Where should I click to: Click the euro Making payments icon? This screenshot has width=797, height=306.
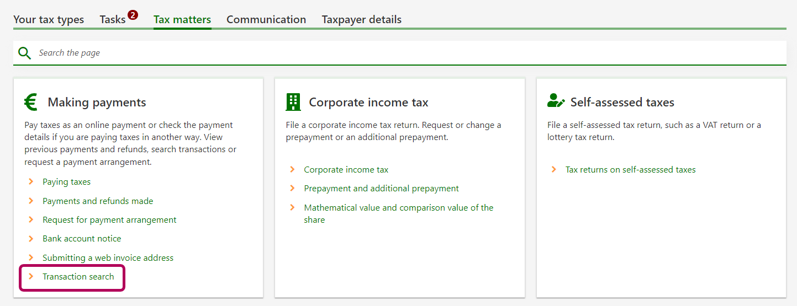click(x=31, y=102)
